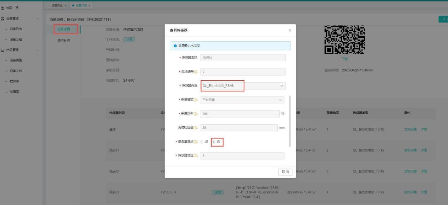This screenshot has width=448, height=205.
Task: Click the 设备管理 menu icon in sidebar
Action: pos(3,18)
